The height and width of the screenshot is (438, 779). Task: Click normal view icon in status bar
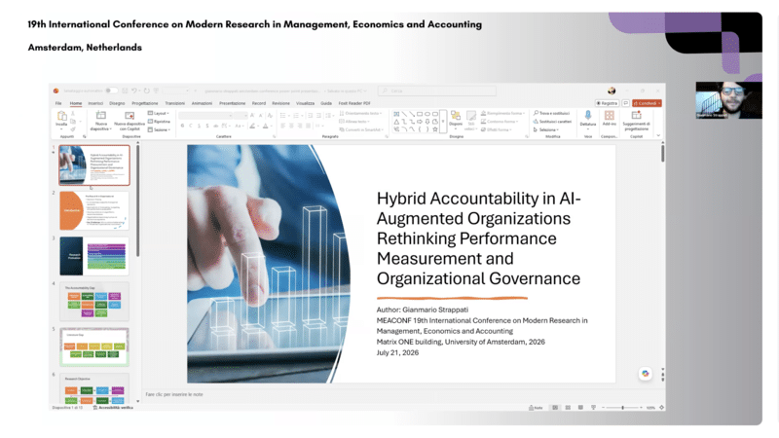[x=555, y=408]
